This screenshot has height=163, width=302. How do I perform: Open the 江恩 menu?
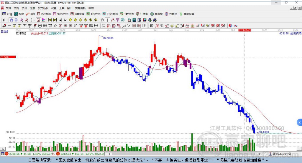click(32, 8)
